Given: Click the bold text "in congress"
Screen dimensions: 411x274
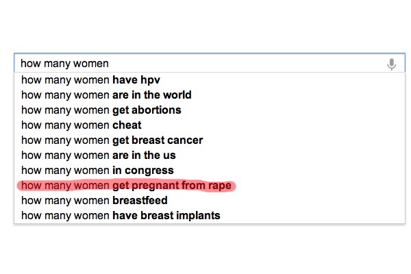Looking at the screenshot, I should tap(143, 170).
